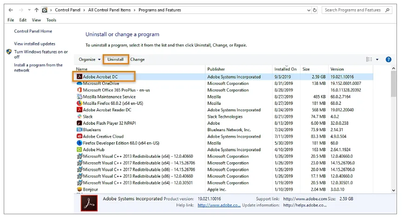Click the Windows features shield icon

pos(9,52)
